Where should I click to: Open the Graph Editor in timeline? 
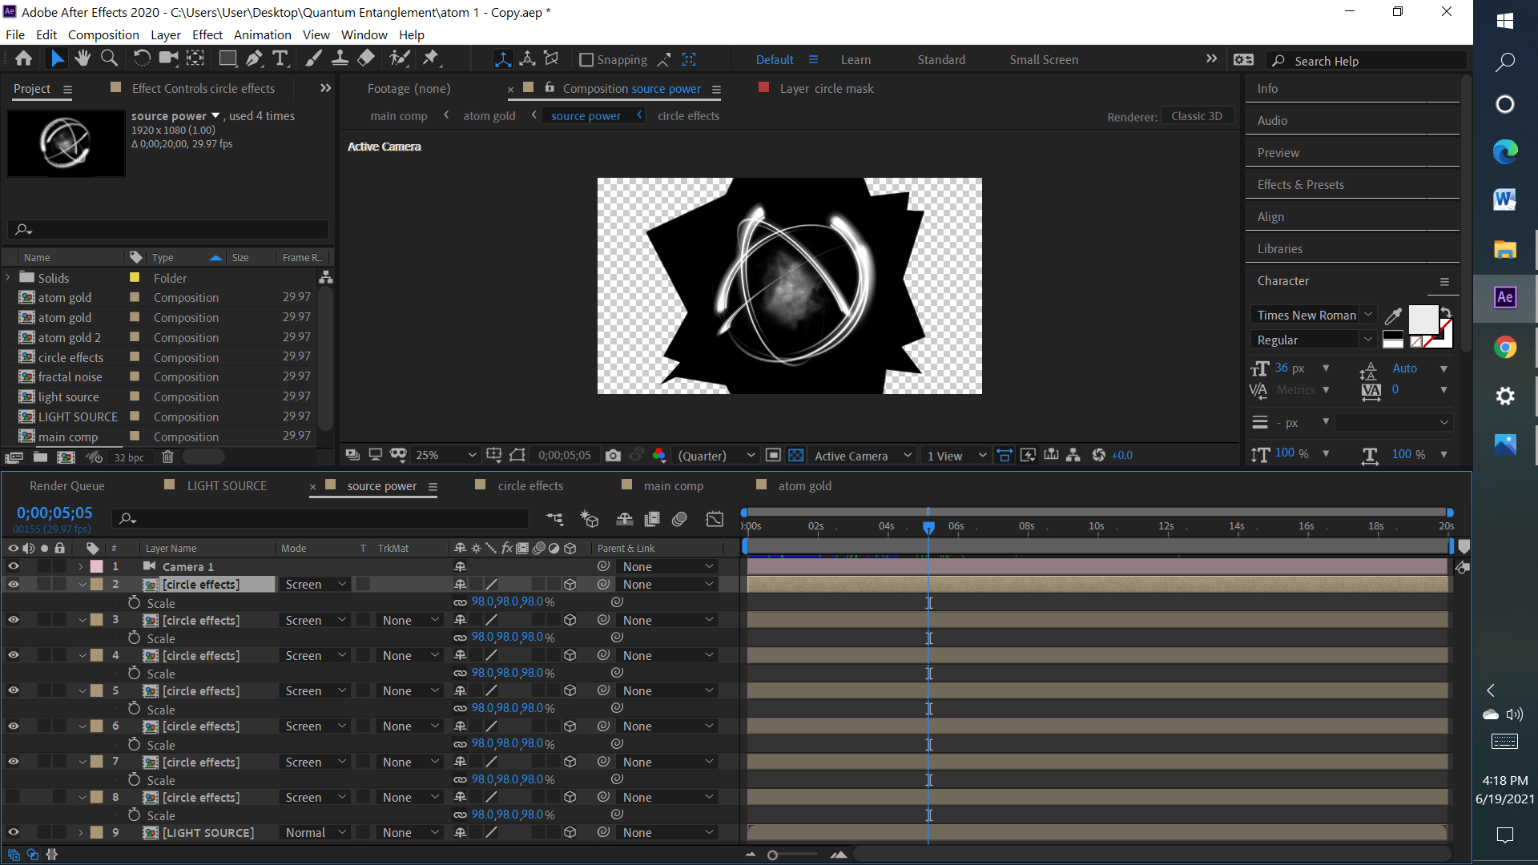click(x=715, y=519)
